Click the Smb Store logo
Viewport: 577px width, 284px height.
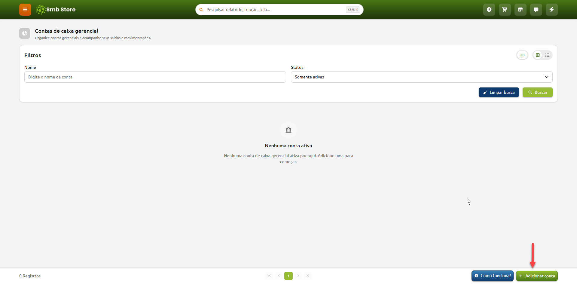point(56,10)
